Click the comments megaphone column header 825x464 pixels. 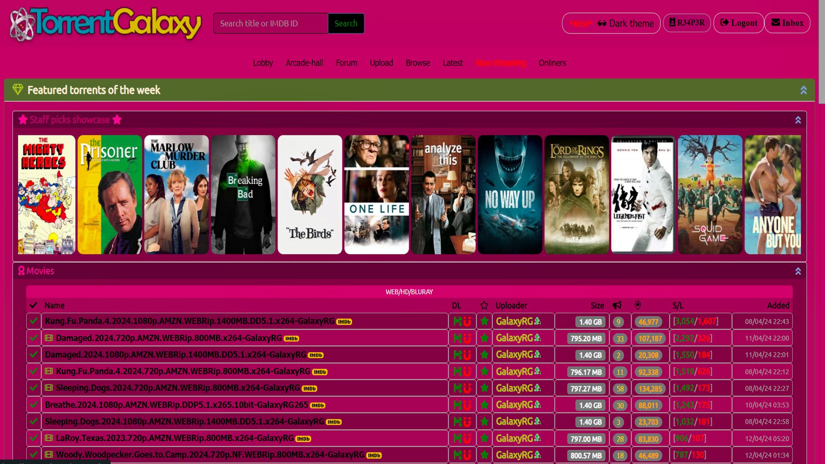(x=617, y=305)
